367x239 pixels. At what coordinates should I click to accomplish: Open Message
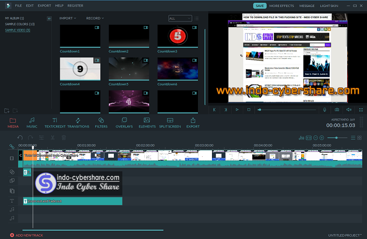click(x=307, y=6)
